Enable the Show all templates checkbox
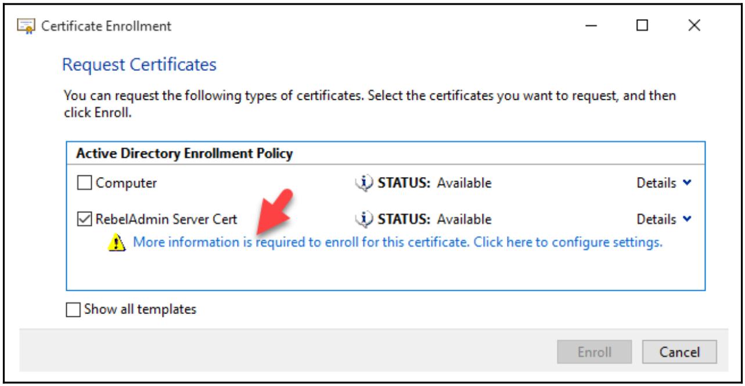 (x=73, y=309)
